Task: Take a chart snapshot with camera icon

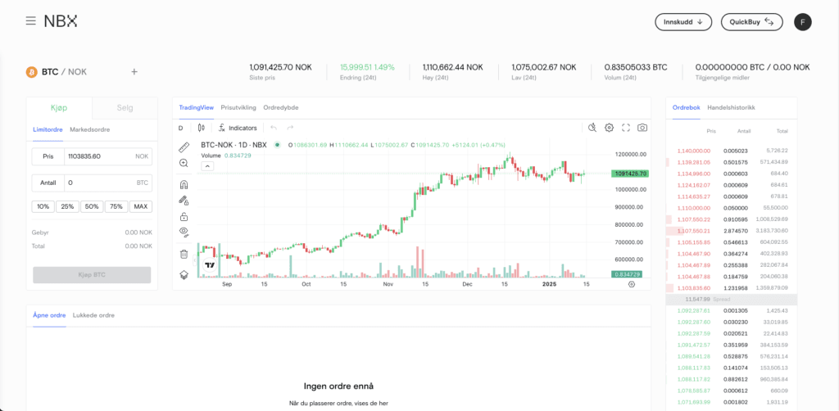Action: pos(642,128)
